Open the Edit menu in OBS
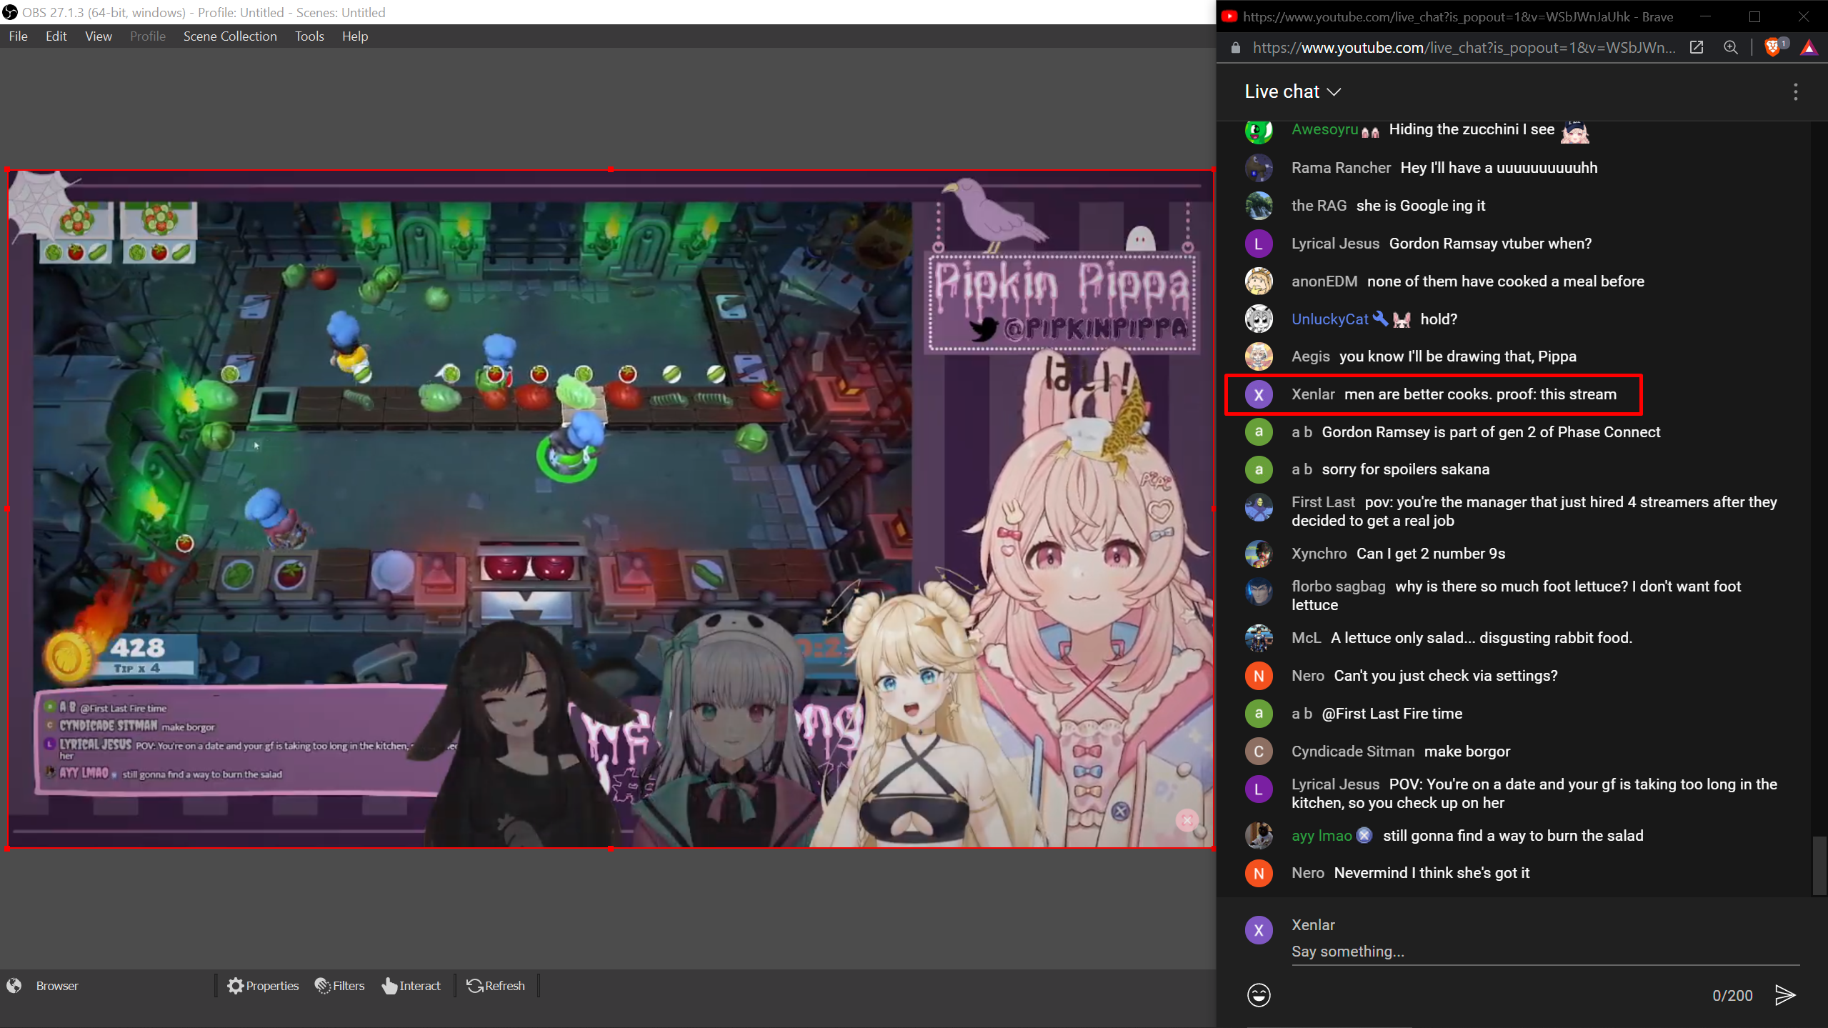The image size is (1828, 1028). coord(56,36)
